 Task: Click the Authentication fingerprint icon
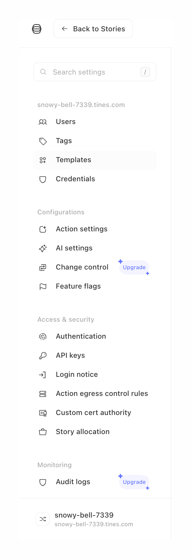(x=43, y=337)
